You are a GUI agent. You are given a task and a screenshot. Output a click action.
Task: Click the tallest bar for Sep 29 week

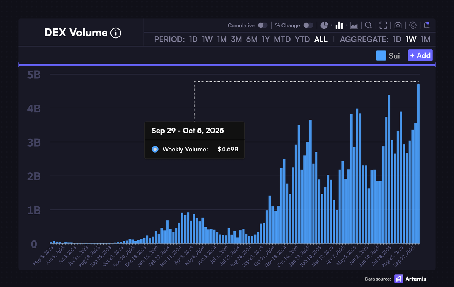[418, 164]
